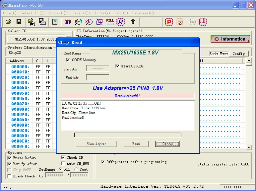256x191 pixels.
Task: Enable Blank Check checkbox
Action: click(x=10, y=176)
